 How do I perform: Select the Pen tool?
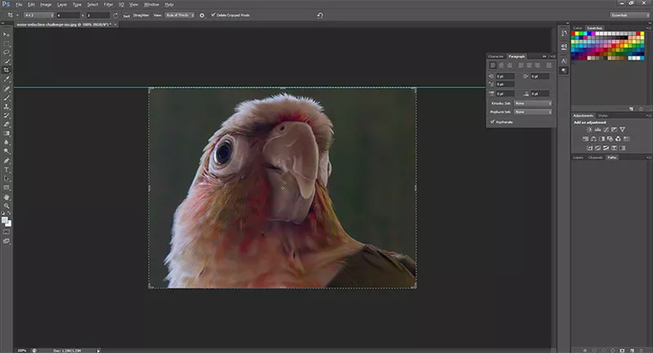point(6,161)
